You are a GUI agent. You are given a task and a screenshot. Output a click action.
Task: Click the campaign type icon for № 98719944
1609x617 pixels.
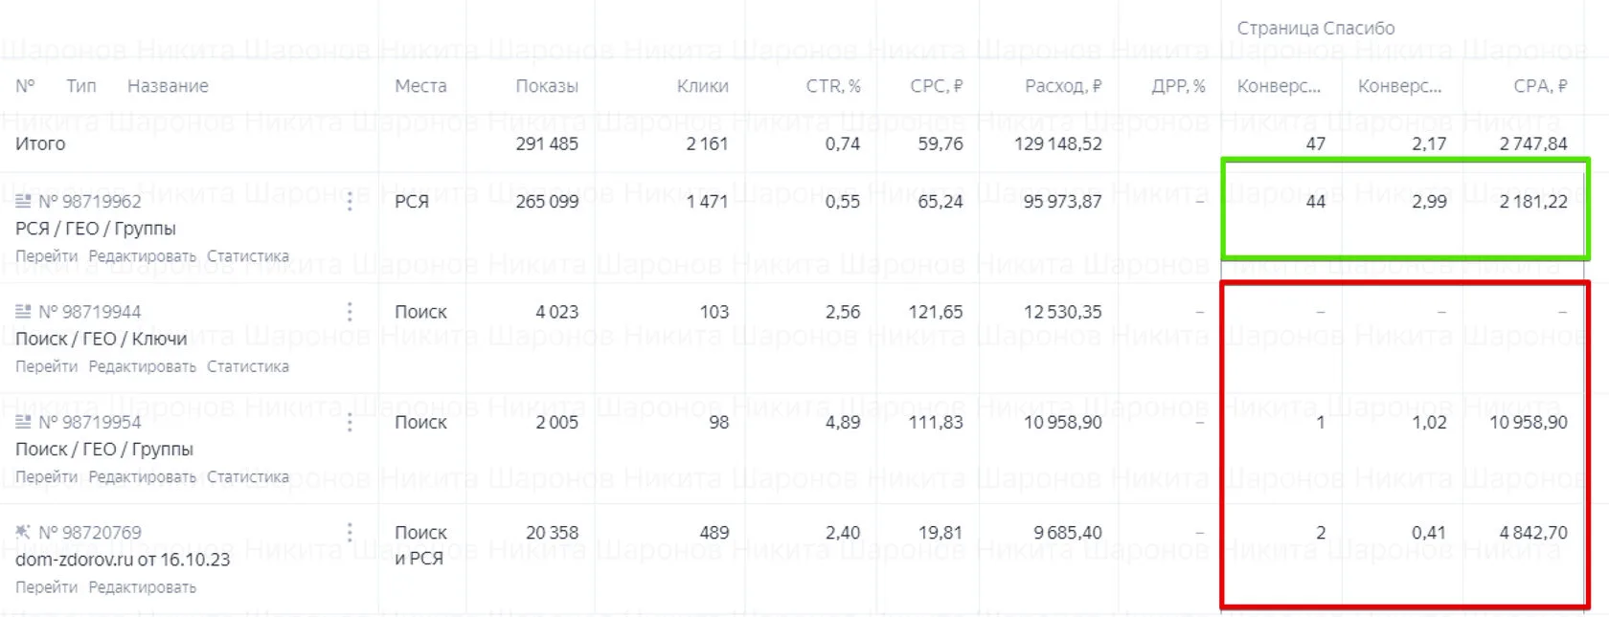(x=23, y=312)
